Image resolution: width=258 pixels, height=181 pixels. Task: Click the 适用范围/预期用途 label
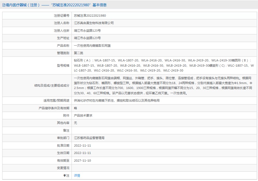tap(57, 100)
